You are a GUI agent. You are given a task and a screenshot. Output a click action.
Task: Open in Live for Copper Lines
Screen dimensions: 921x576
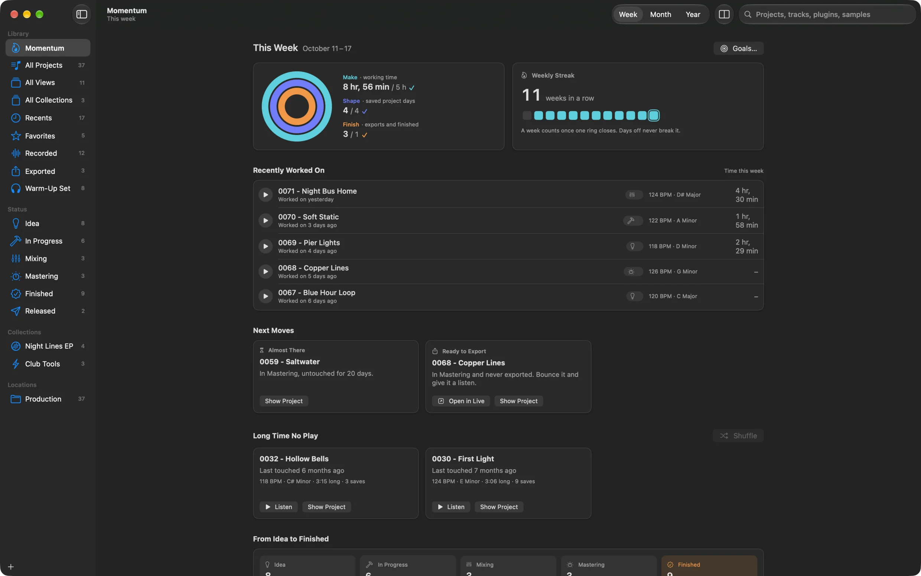pos(461,401)
